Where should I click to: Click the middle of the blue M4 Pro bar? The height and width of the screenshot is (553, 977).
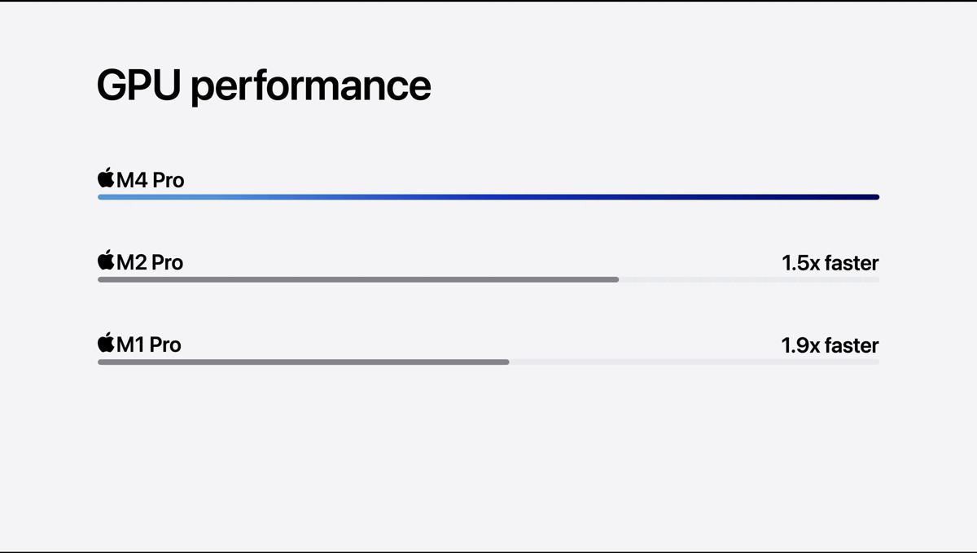coord(488,197)
